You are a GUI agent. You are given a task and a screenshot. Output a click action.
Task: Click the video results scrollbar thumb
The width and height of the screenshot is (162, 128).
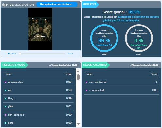78,77
